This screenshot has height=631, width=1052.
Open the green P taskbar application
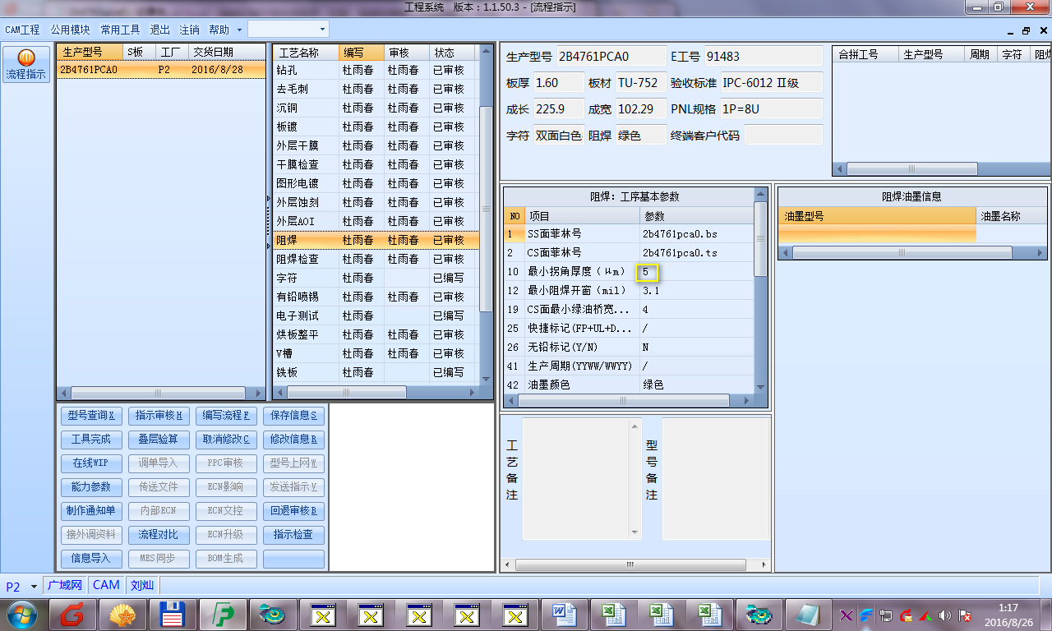[x=223, y=614]
